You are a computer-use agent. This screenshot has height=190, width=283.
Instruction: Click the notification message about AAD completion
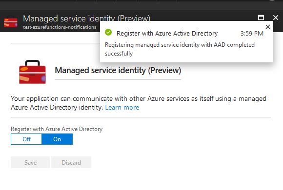[180, 49]
